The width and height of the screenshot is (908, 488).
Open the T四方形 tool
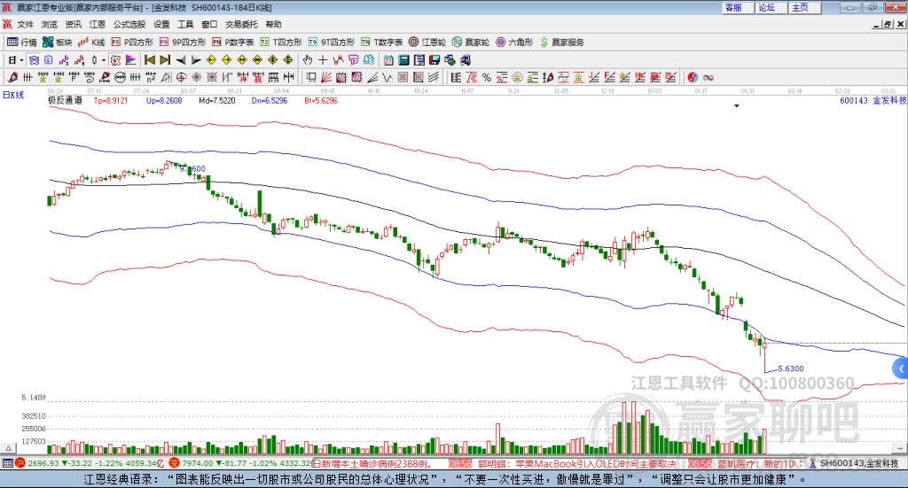tap(281, 43)
